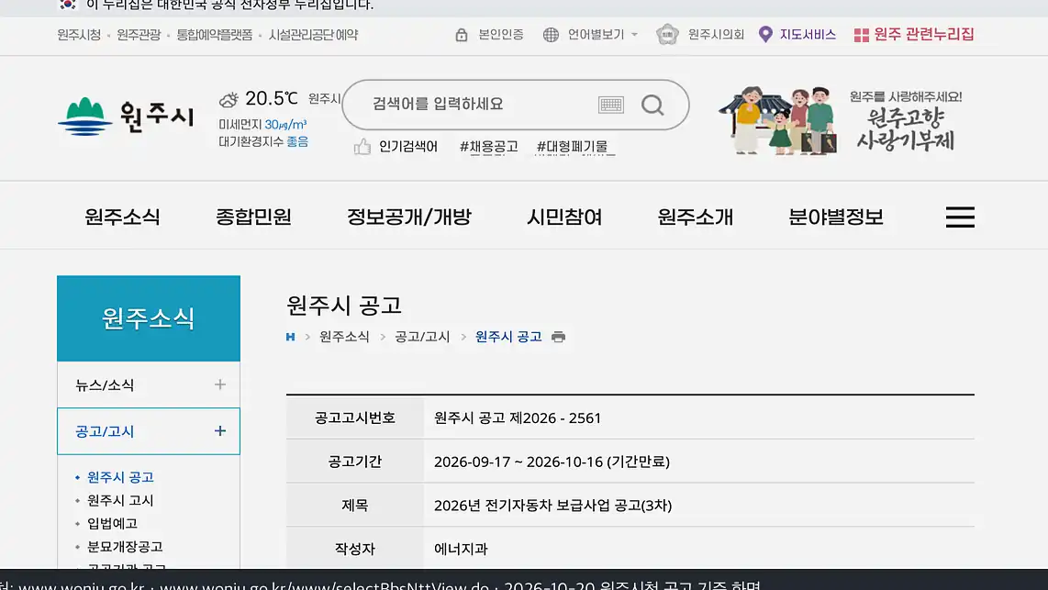
Task: Open the hamburger full menu icon
Action: coord(960,217)
